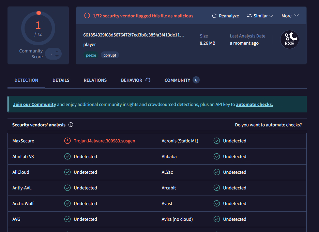Click the Join our Community link
The image size is (319, 232).
[x=34, y=105]
